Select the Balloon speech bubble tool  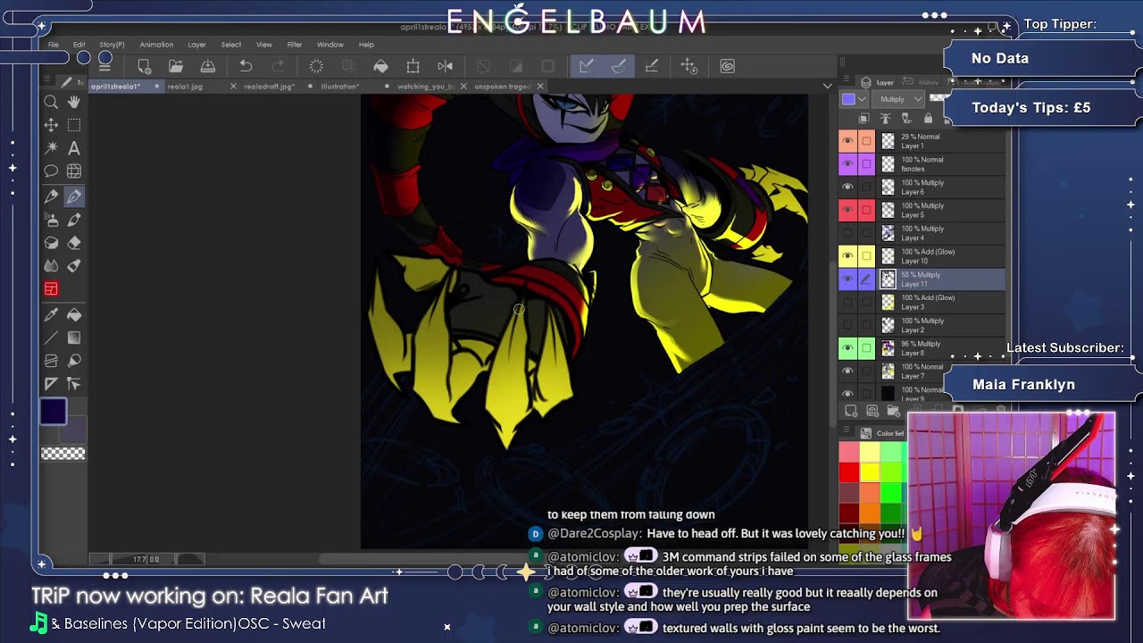click(x=51, y=171)
